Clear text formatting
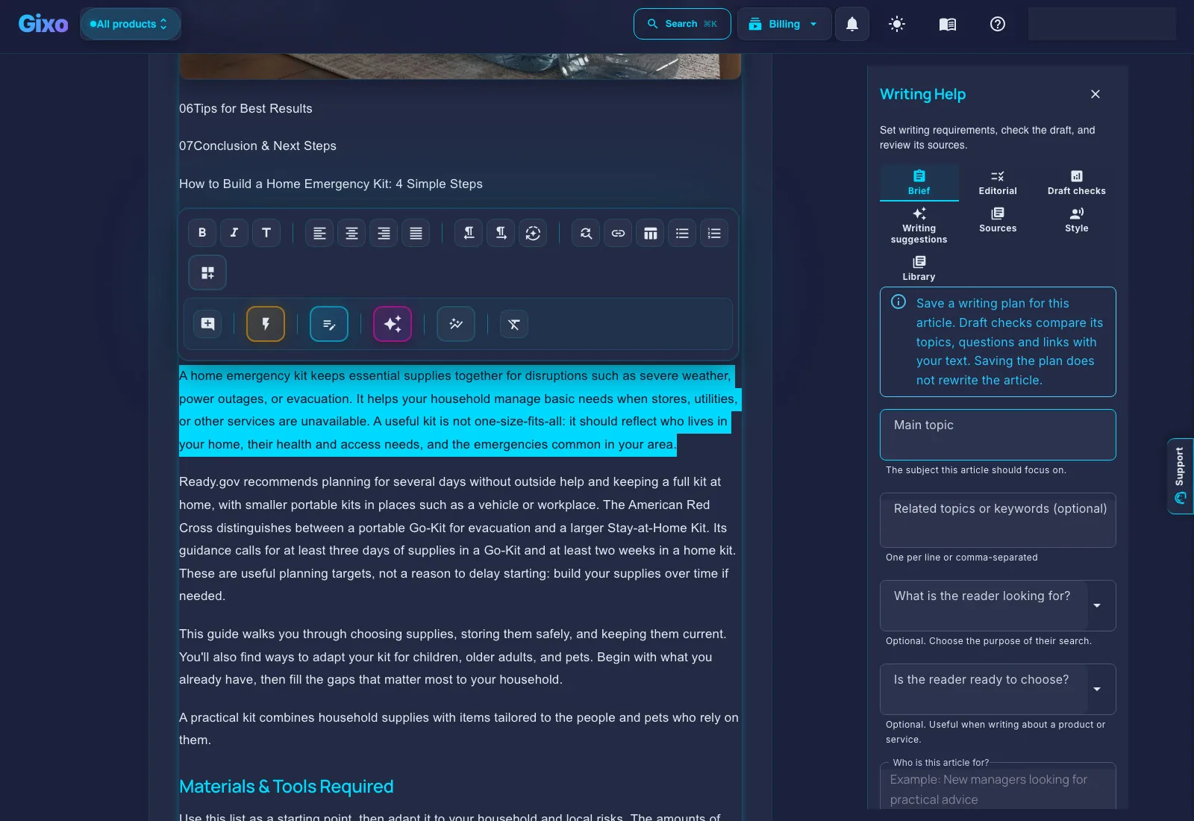This screenshot has height=821, width=1194. (514, 324)
